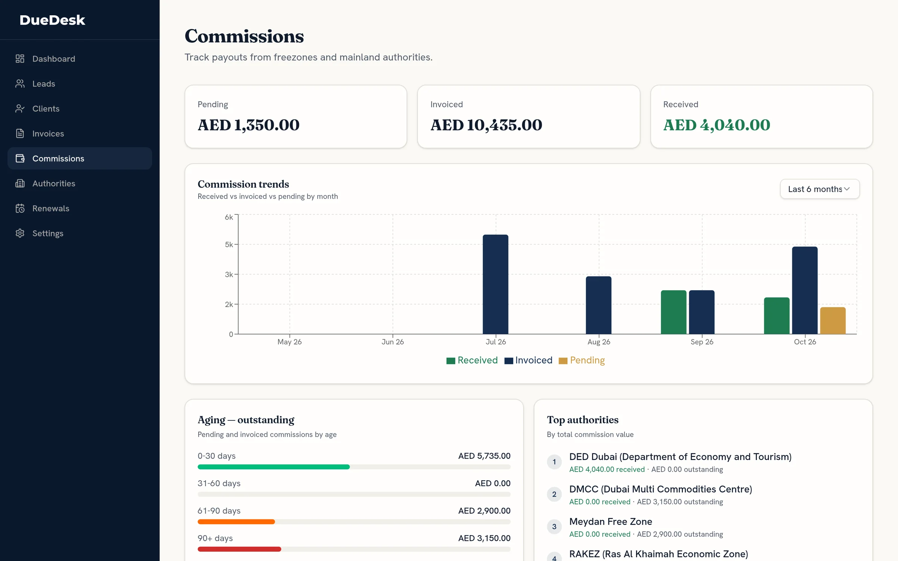
Task: Click the Aging — outstanding heading
Action: tap(246, 420)
